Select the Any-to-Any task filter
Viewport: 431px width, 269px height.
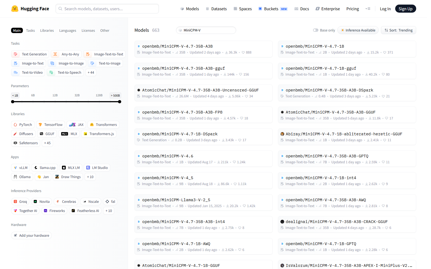click(66, 54)
